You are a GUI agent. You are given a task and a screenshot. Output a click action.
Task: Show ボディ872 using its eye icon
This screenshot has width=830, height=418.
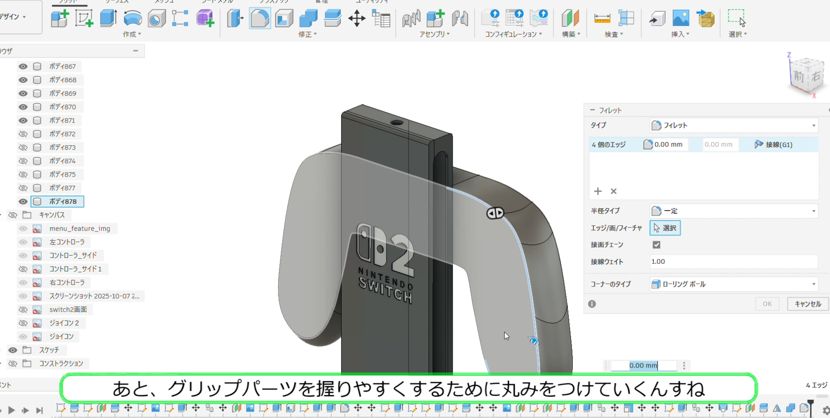(23, 134)
